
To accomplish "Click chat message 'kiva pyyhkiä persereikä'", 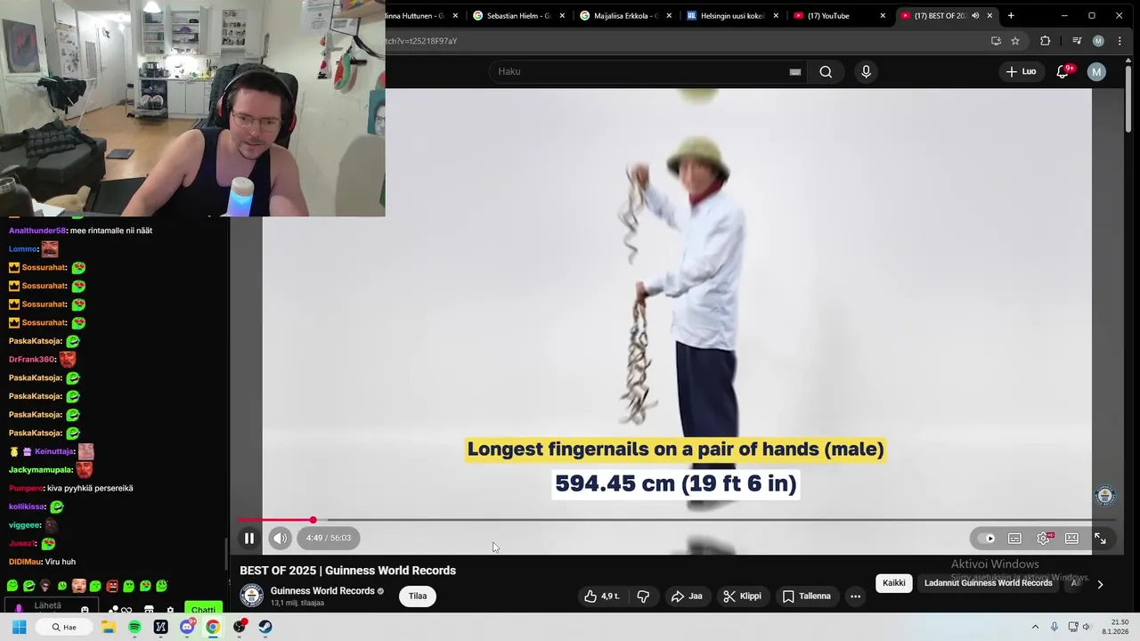I will click(90, 488).
